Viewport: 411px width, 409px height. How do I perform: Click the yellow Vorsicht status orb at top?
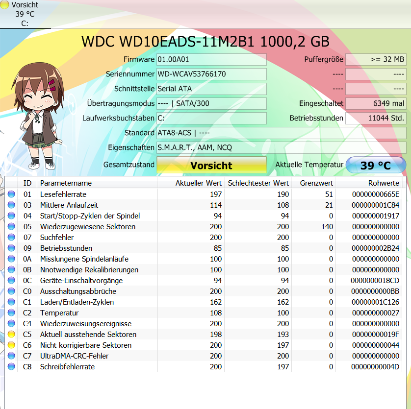tap(4, 5)
